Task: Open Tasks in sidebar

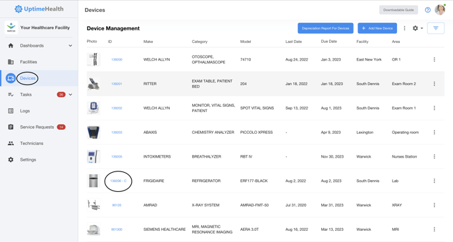Action: click(x=26, y=94)
